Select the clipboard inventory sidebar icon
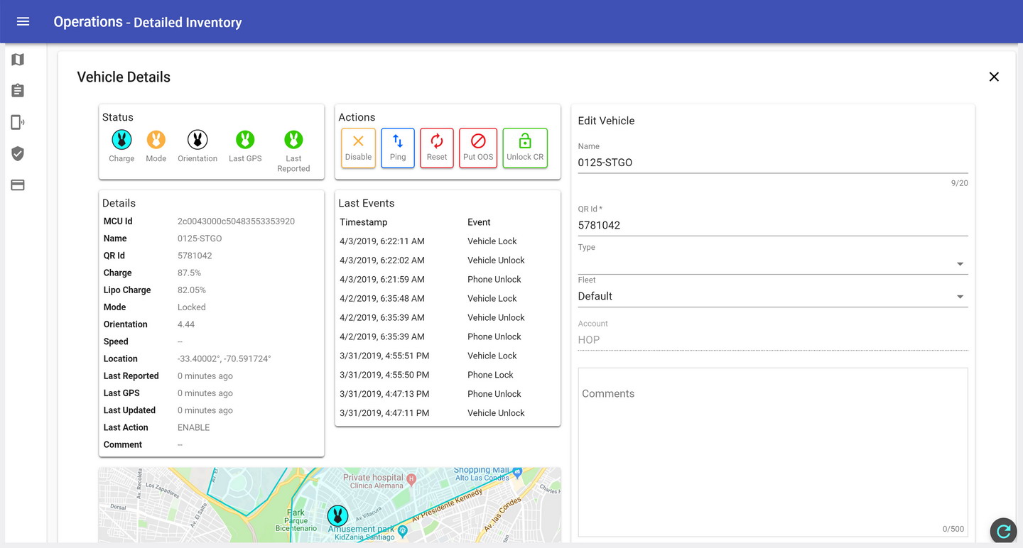Screen dimensions: 1023x548 pos(18,91)
